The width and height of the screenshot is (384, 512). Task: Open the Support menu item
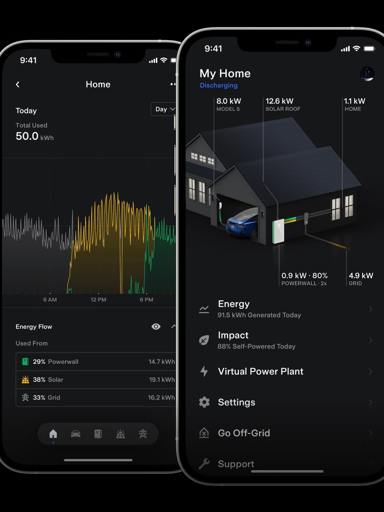[286, 464]
